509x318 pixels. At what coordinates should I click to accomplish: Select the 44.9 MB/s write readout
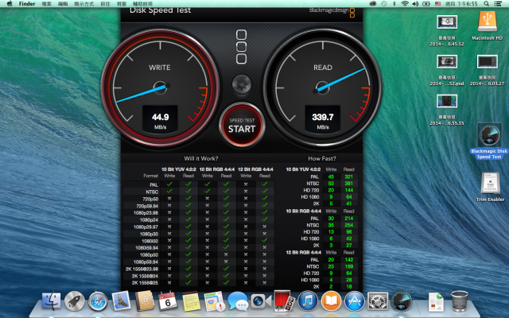click(x=160, y=119)
